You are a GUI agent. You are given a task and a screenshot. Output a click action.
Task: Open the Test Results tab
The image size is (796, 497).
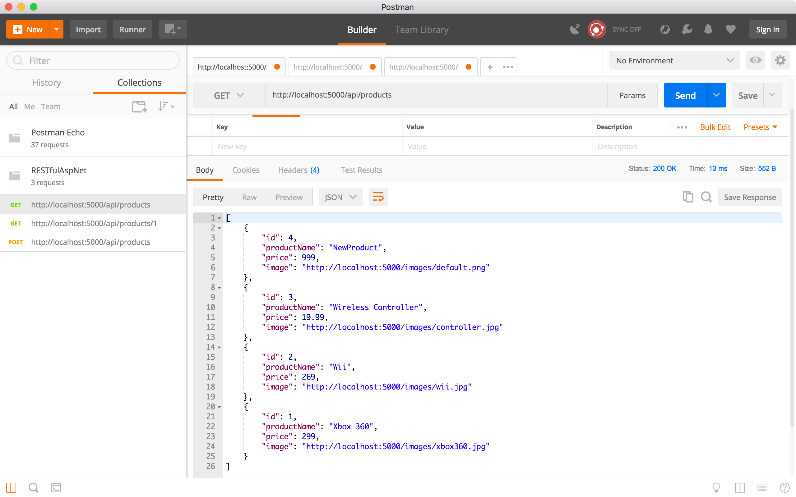tap(361, 170)
